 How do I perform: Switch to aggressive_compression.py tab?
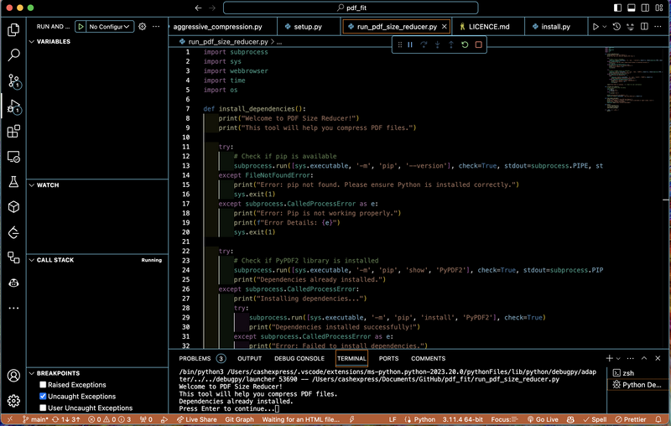[x=222, y=27]
